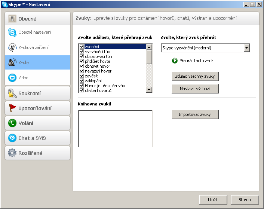Image resolution: width=264 pixels, height=209 pixels.
Task: Click the green phone icon for Volání
Action: pyautogui.click(x=12, y=123)
